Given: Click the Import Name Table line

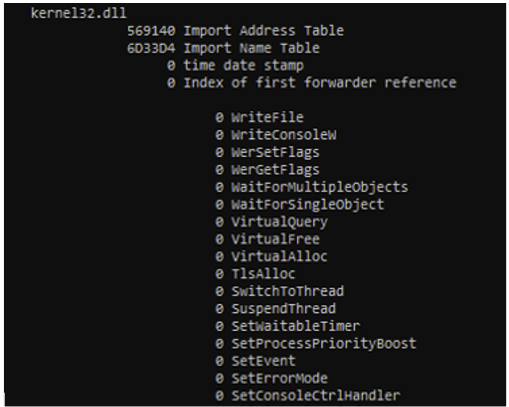Looking at the screenshot, I should coord(251,48).
